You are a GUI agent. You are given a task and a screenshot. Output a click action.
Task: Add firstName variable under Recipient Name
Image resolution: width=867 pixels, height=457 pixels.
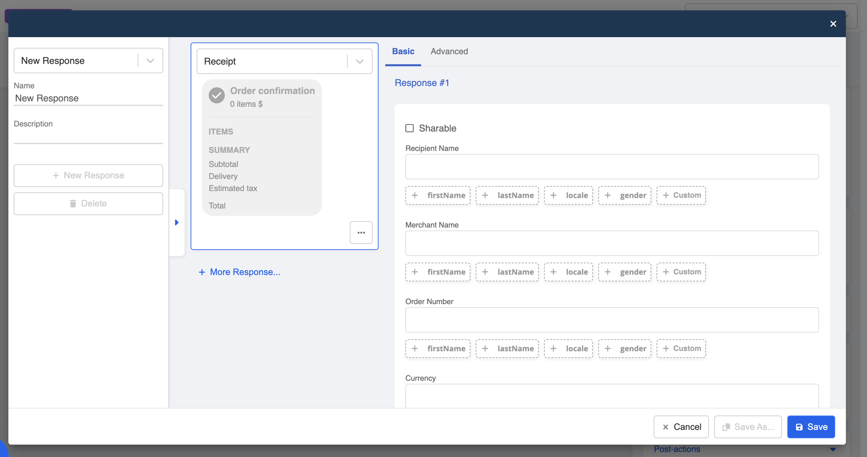pyautogui.click(x=438, y=195)
